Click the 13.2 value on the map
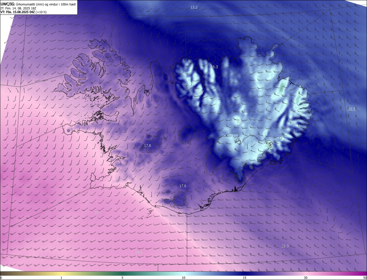367x280 pixels. point(194,7)
